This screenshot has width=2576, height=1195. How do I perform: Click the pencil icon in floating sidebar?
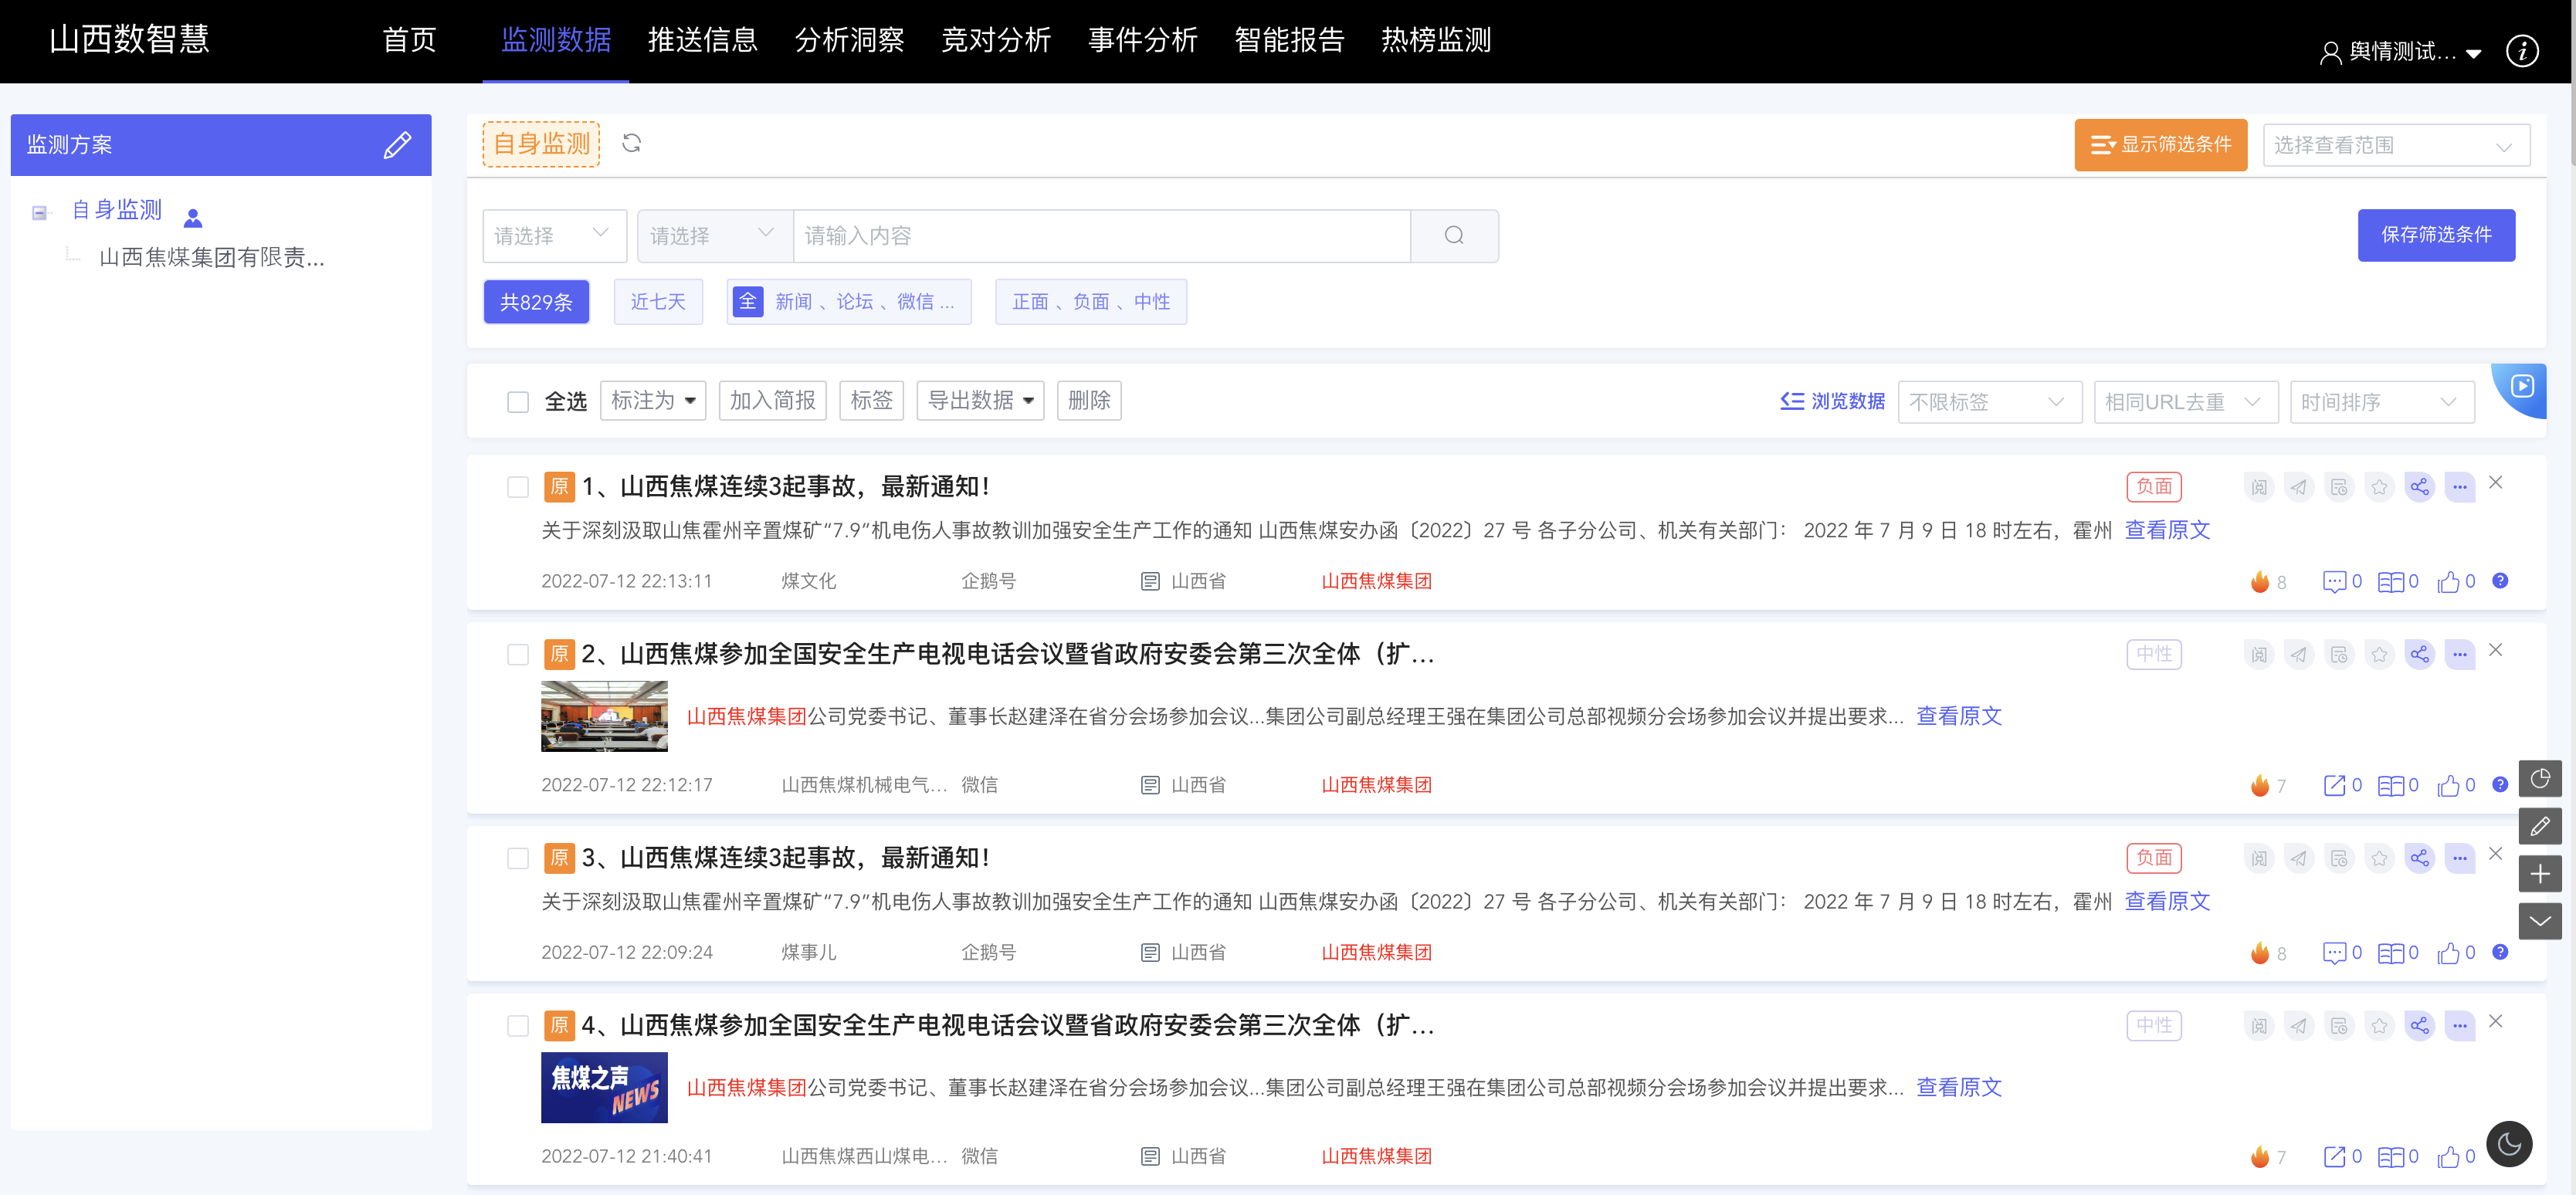(x=2539, y=826)
